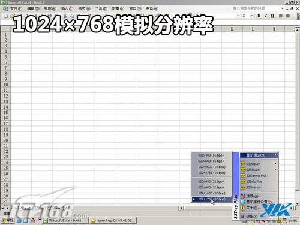Select 800x600 (16 bpp) display mode
Screen dimensions: 300x225
pyautogui.click(x=211, y=161)
